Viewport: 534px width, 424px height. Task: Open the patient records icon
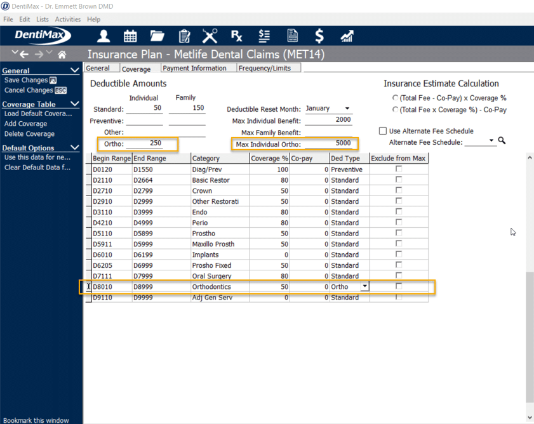point(103,36)
